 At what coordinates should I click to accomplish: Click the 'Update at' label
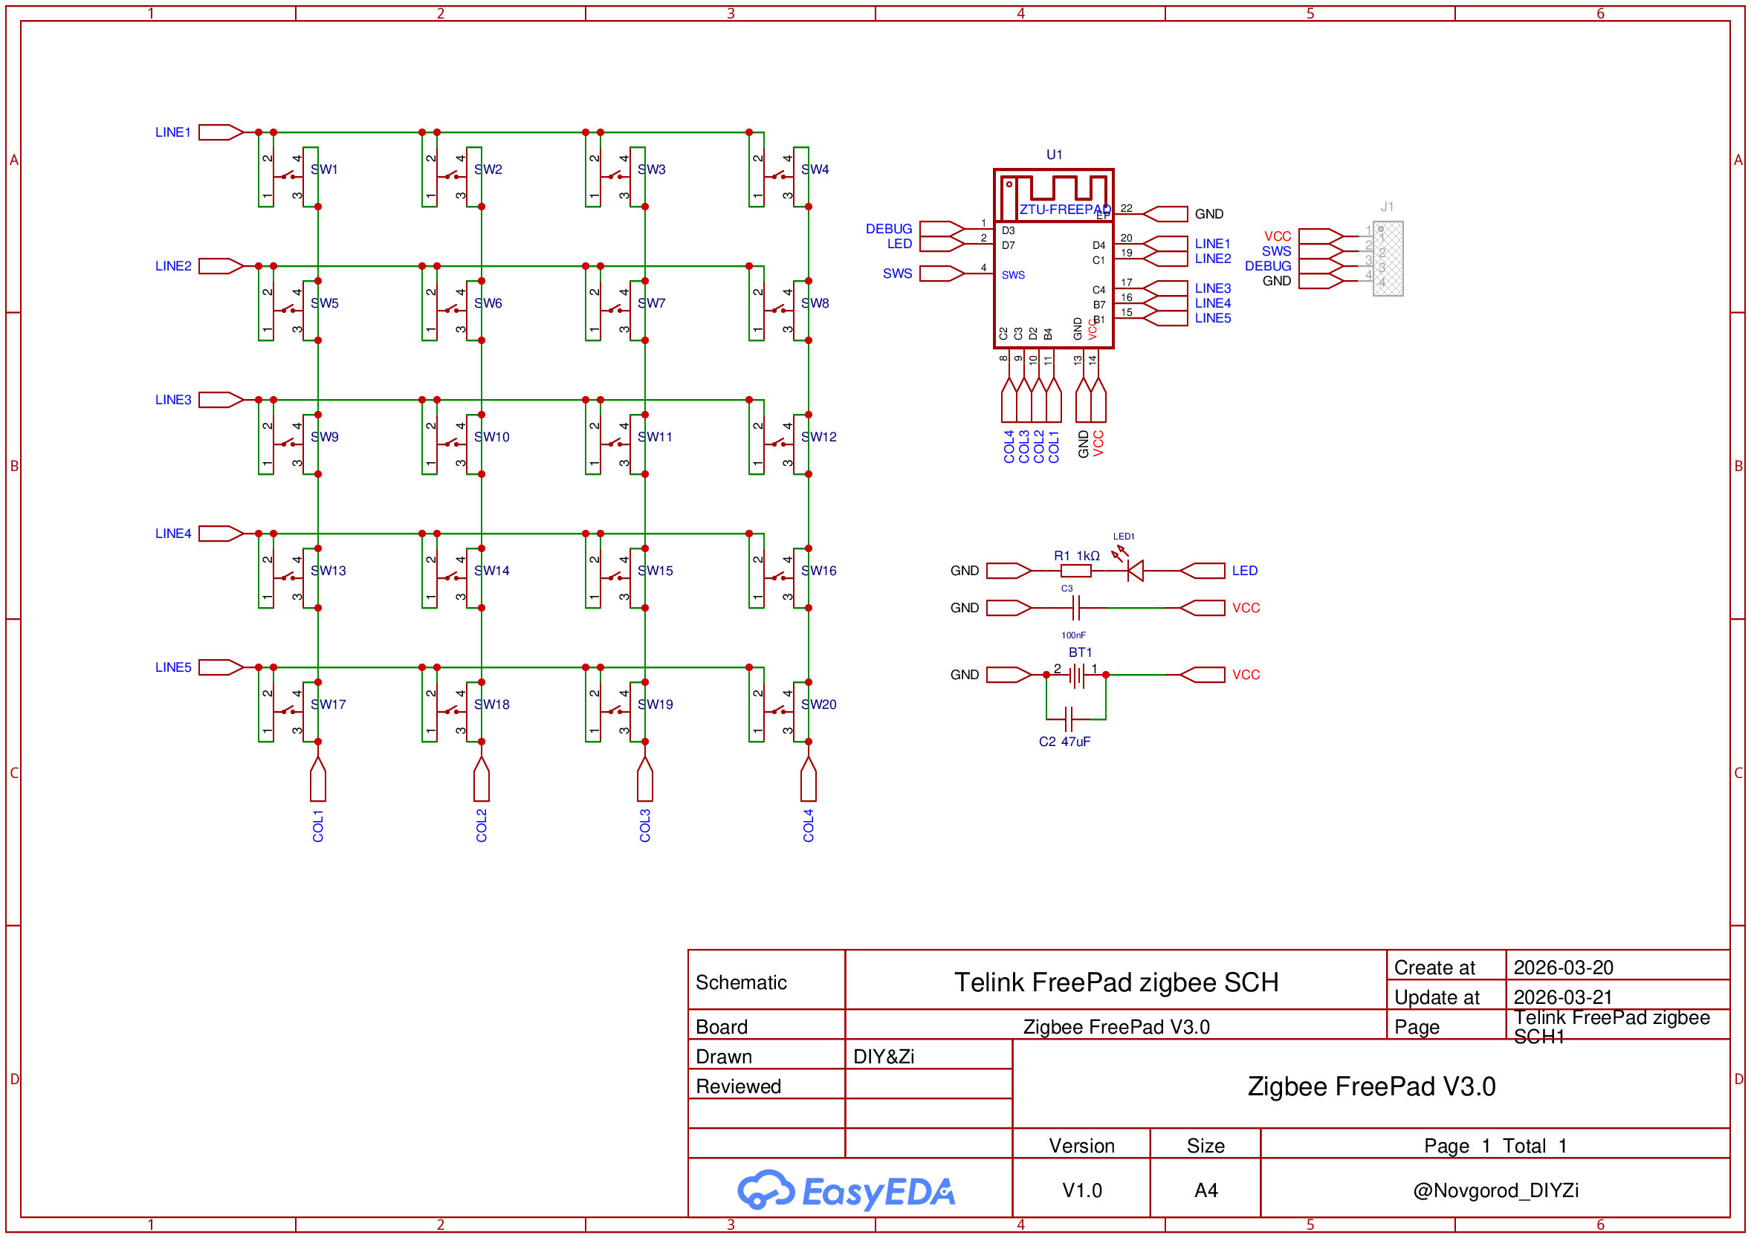coord(1437,997)
